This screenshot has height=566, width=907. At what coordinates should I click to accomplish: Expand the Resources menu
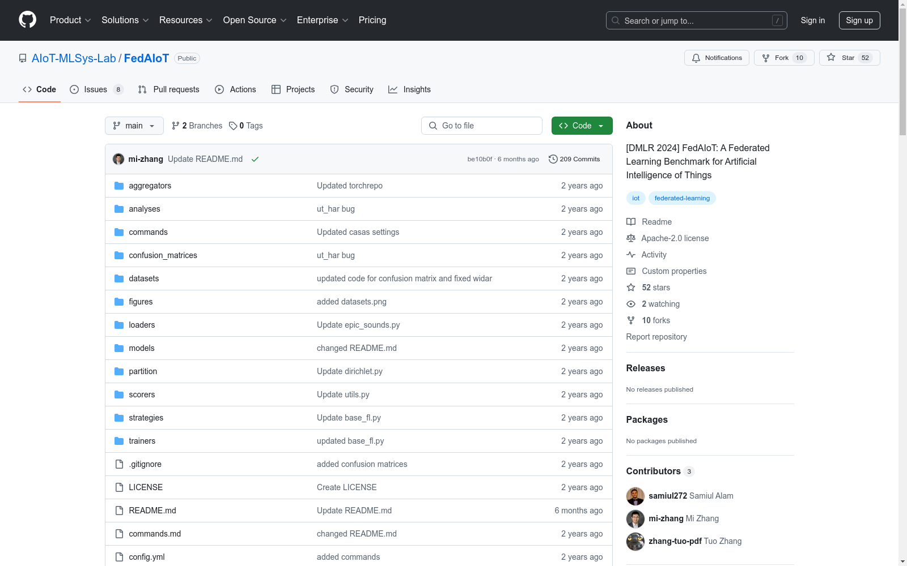[186, 20]
